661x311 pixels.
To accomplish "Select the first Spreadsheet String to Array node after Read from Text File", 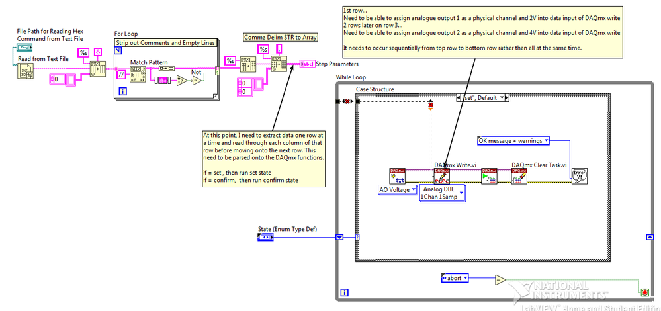I will point(97,68).
